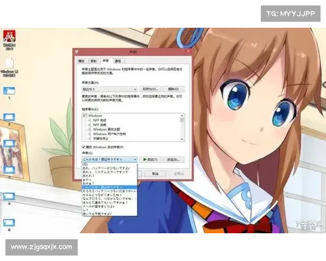The width and height of the screenshot is (326, 261).
Task: Select highlighted こんにちは!窓辺ゆうですっ option
Action: coord(109,187)
